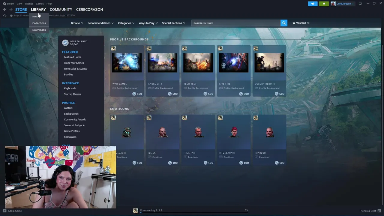The image size is (384, 216).
Task: Open From Sales & Events section
Action: click(x=75, y=69)
